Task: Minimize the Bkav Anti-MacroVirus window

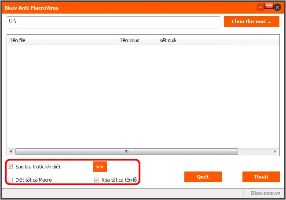Action: click(261, 7)
